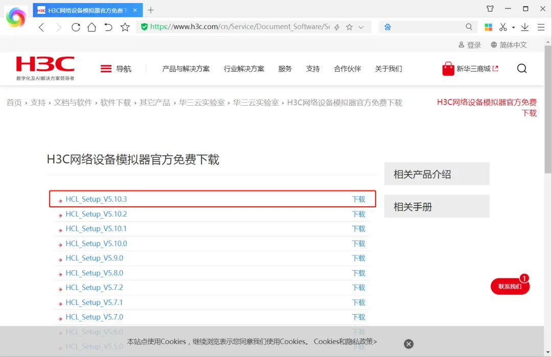
Task: Reload the page with the refresh icon
Action: click(76, 27)
